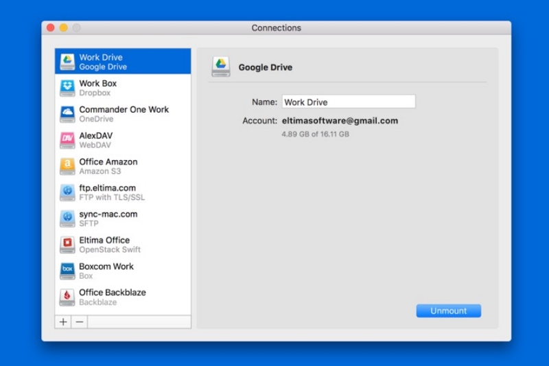
Task: Select the ftp.eltima.com connection
Action: (123, 192)
